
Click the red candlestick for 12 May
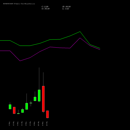(x=14, y=110)
